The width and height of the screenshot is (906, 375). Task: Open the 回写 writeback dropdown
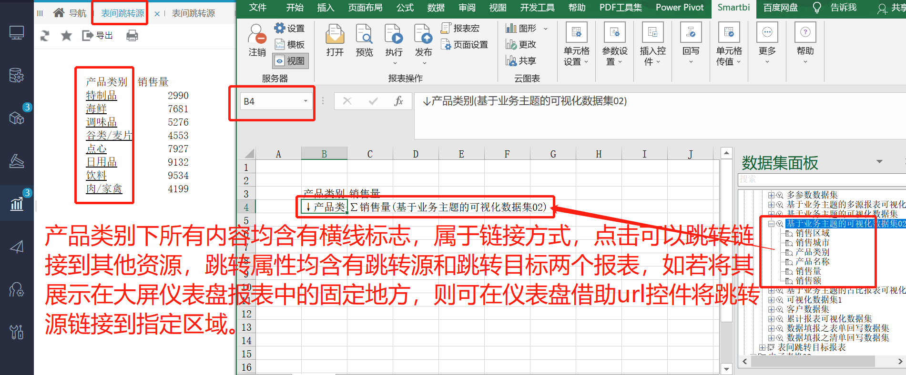(x=691, y=43)
